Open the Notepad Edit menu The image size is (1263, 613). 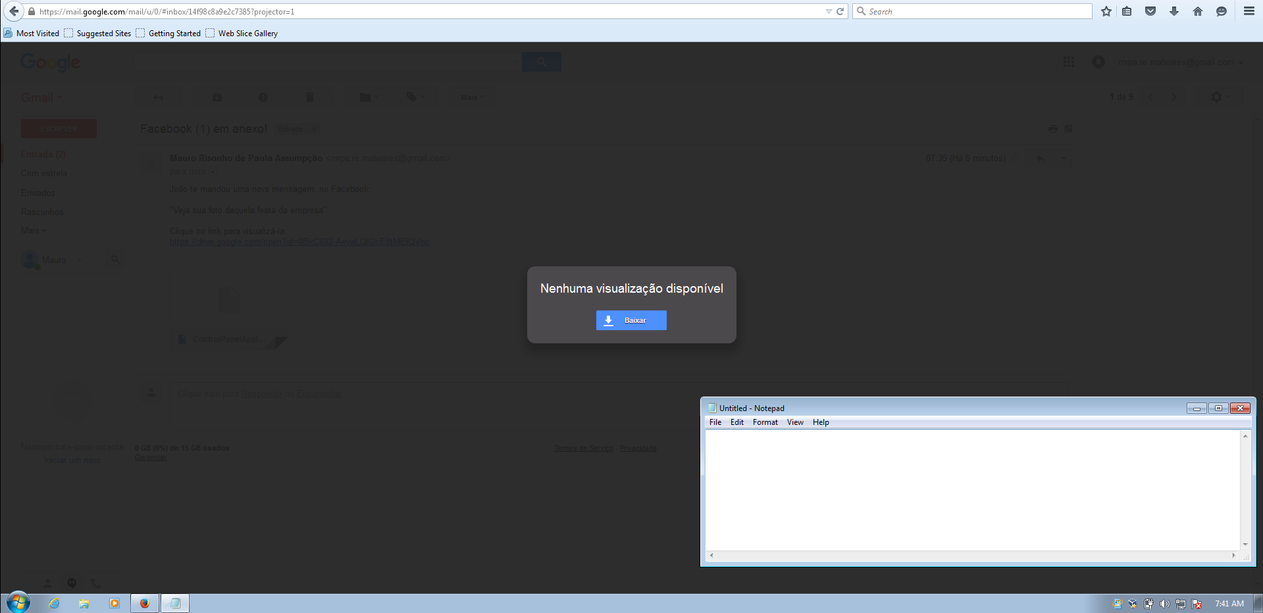click(736, 422)
